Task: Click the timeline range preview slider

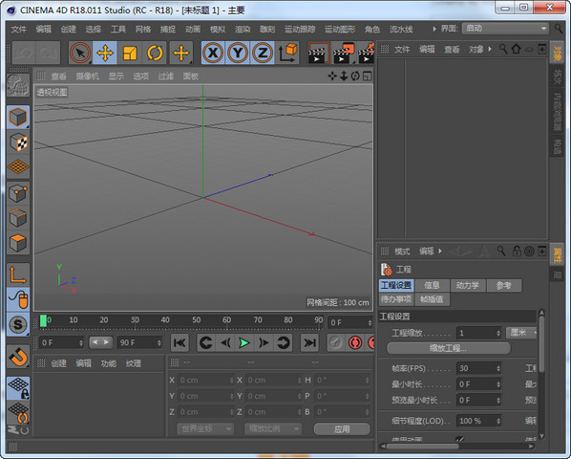Action: click(x=101, y=342)
